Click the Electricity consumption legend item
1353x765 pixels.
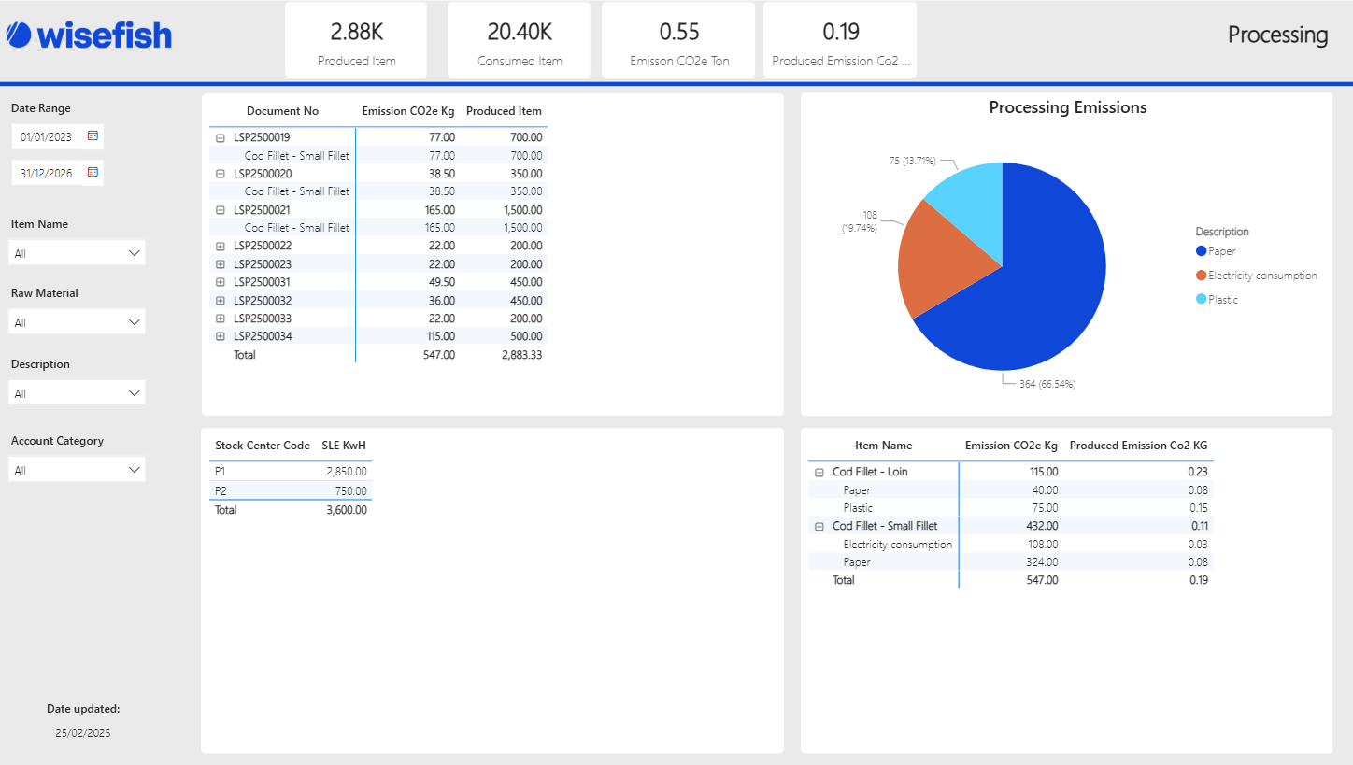[1261, 276]
